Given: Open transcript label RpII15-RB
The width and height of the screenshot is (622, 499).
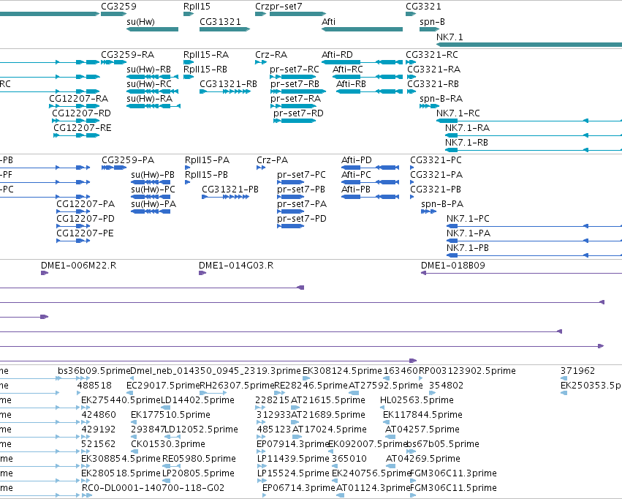Looking at the screenshot, I should click(205, 70).
